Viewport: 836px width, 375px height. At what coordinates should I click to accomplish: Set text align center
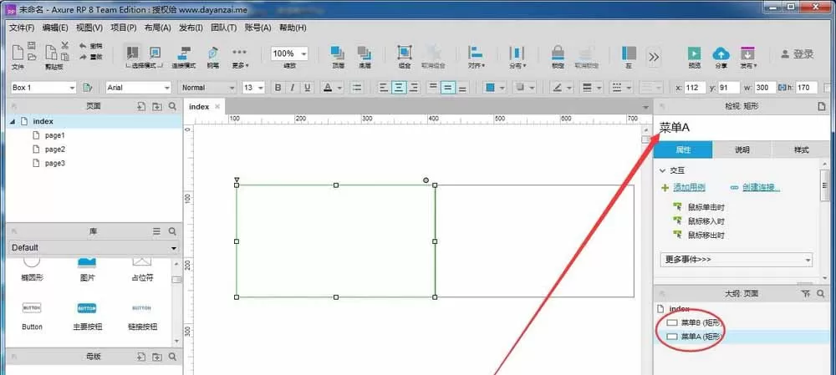[398, 88]
